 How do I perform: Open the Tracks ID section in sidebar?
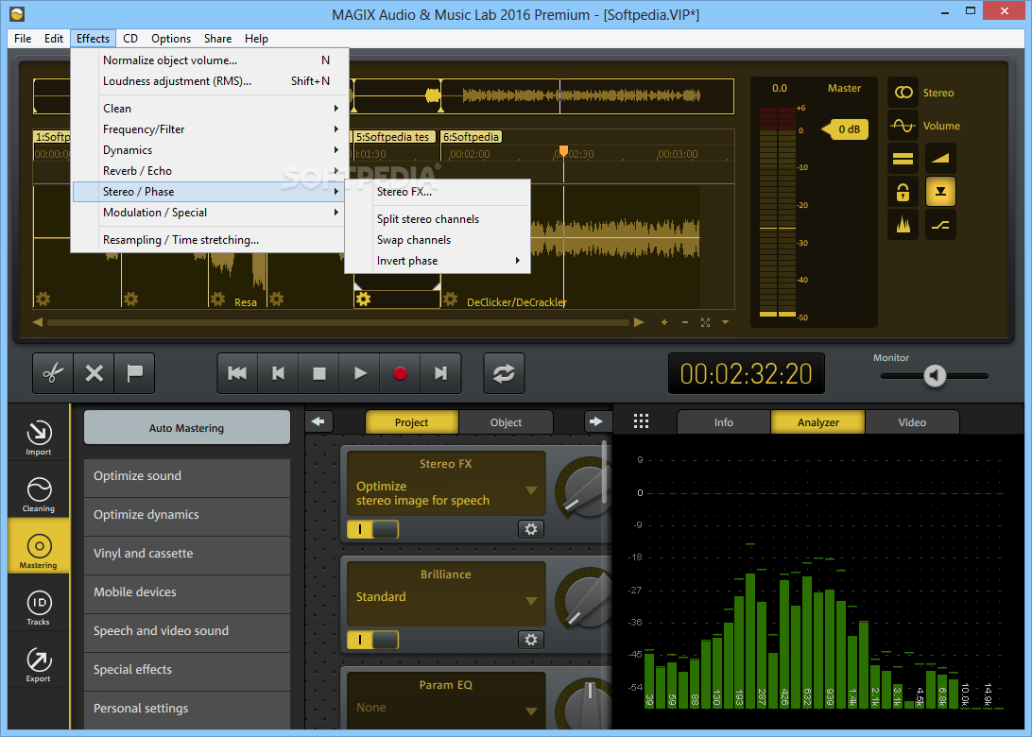pyautogui.click(x=38, y=607)
